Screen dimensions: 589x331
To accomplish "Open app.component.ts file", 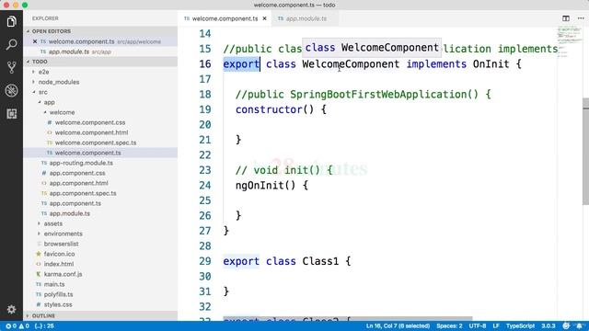I will (75, 203).
